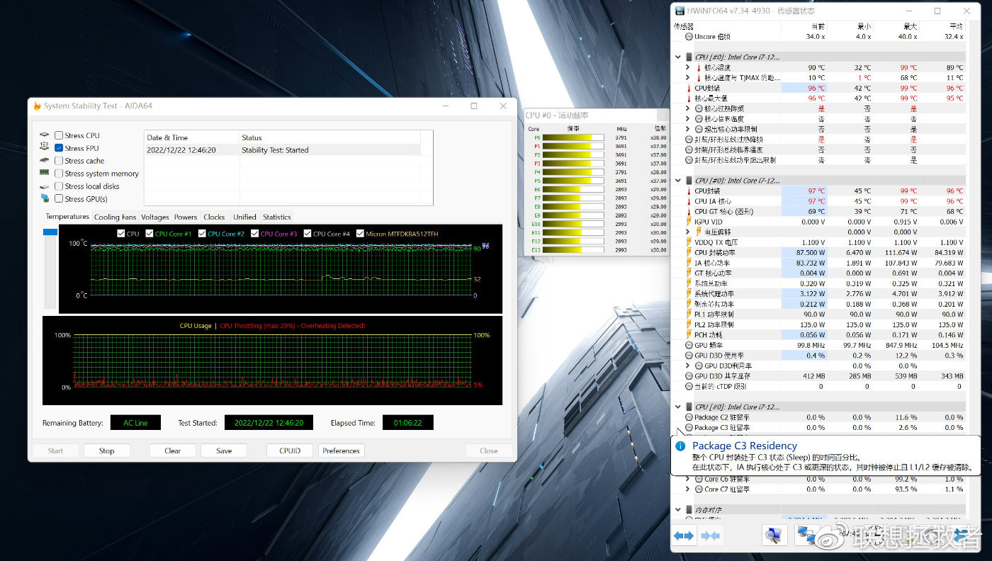This screenshot has height=561, width=992.
Task: Click the graphics card icon beside Stress GPU(s)
Action: click(x=45, y=199)
